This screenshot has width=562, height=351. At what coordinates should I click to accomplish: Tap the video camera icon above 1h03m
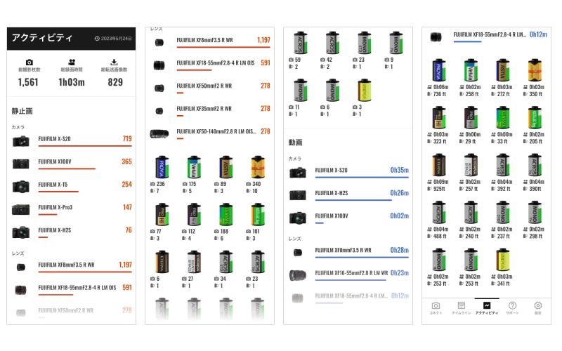click(x=72, y=62)
